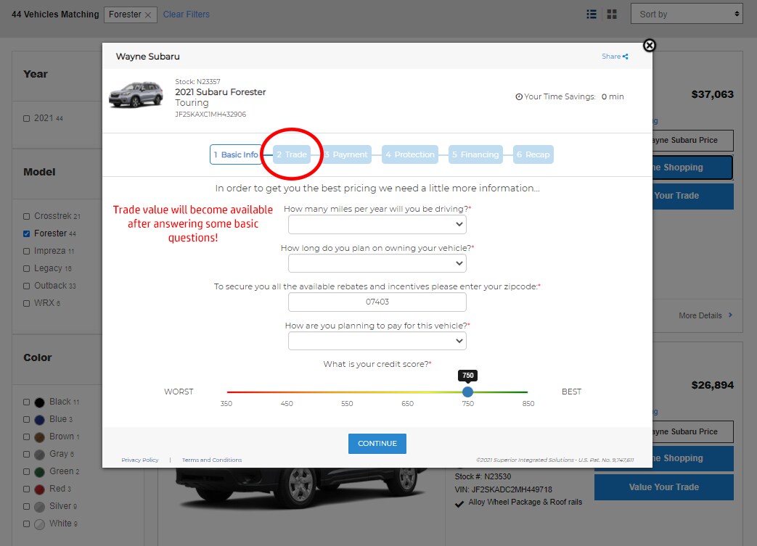
Task: Switch to grid view layout
Action: (x=612, y=15)
